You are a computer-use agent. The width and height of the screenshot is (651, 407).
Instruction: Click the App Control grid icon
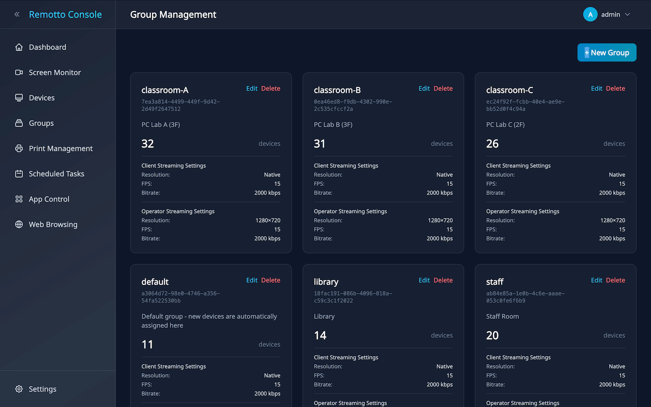click(x=19, y=199)
